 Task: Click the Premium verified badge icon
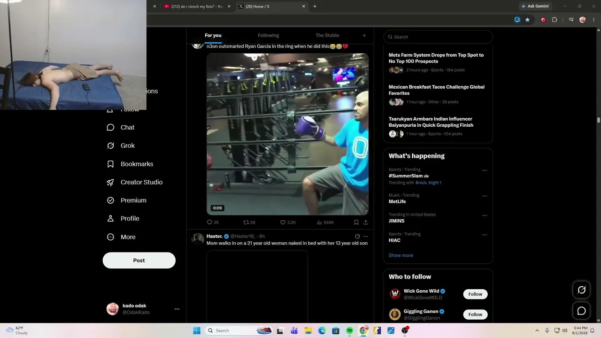coord(110,200)
